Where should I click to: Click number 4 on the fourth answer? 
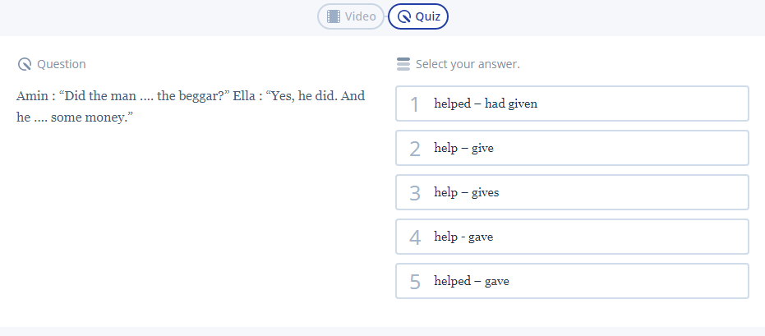(415, 237)
